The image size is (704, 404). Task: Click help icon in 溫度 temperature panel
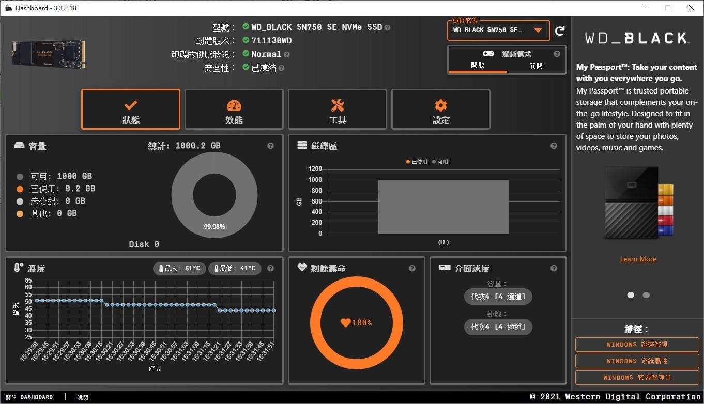(x=270, y=269)
